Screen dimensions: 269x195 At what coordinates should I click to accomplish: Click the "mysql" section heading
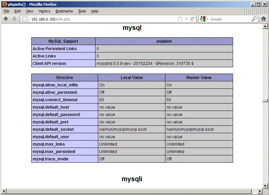132,28
